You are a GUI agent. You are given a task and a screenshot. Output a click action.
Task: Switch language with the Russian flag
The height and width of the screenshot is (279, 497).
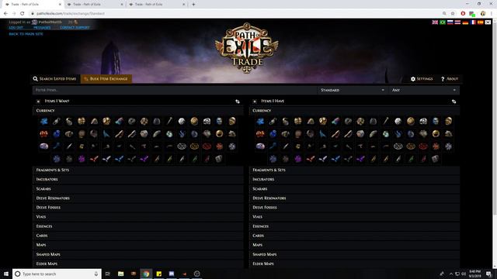pos(450,22)
